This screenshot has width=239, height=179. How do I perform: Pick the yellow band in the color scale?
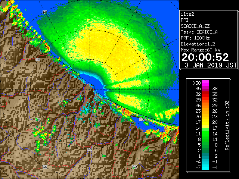pyautogui.click(x=205, y=122)
